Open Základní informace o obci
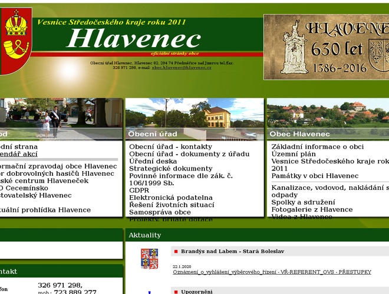The height and width of the screenshot is (294, 389). click(x=318, y=146)
